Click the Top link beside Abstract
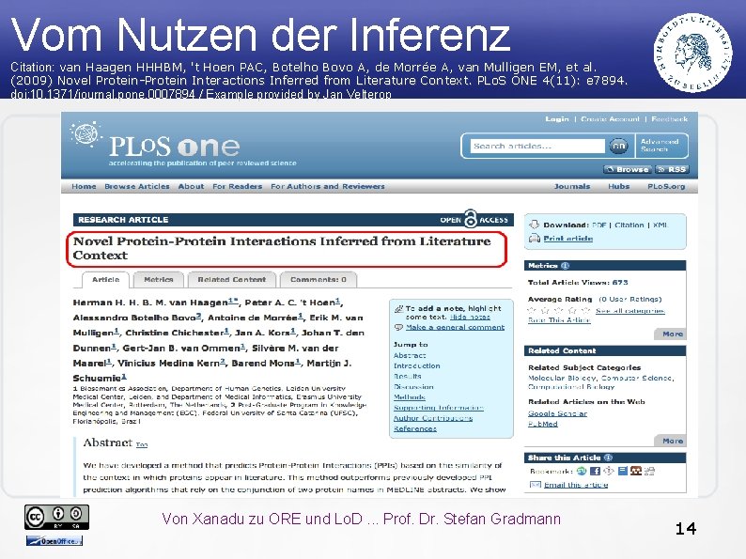The image size is (746, 559). (142, 444)
